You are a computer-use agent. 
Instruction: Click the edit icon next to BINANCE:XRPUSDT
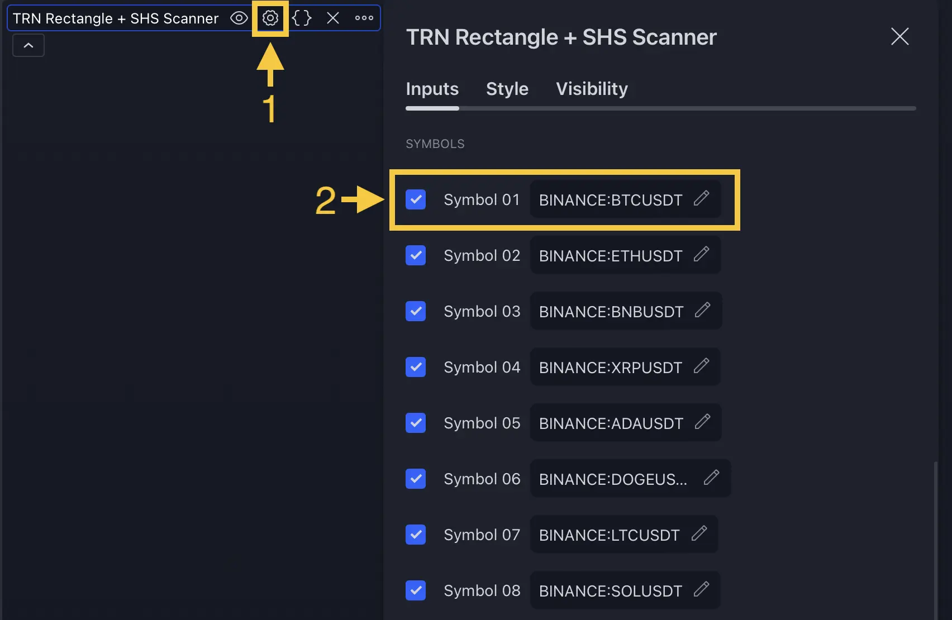pos(702,367)
